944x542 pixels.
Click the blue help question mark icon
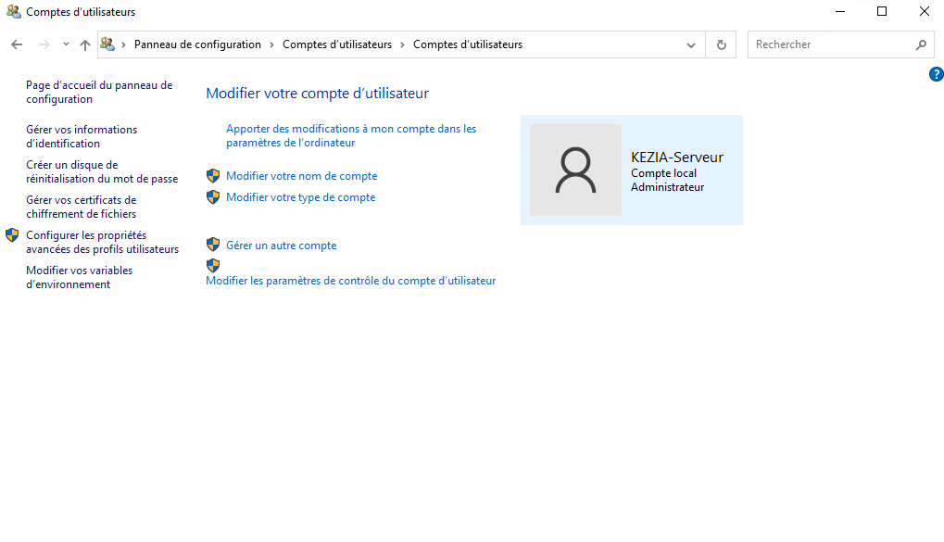(x=936, y=74)
